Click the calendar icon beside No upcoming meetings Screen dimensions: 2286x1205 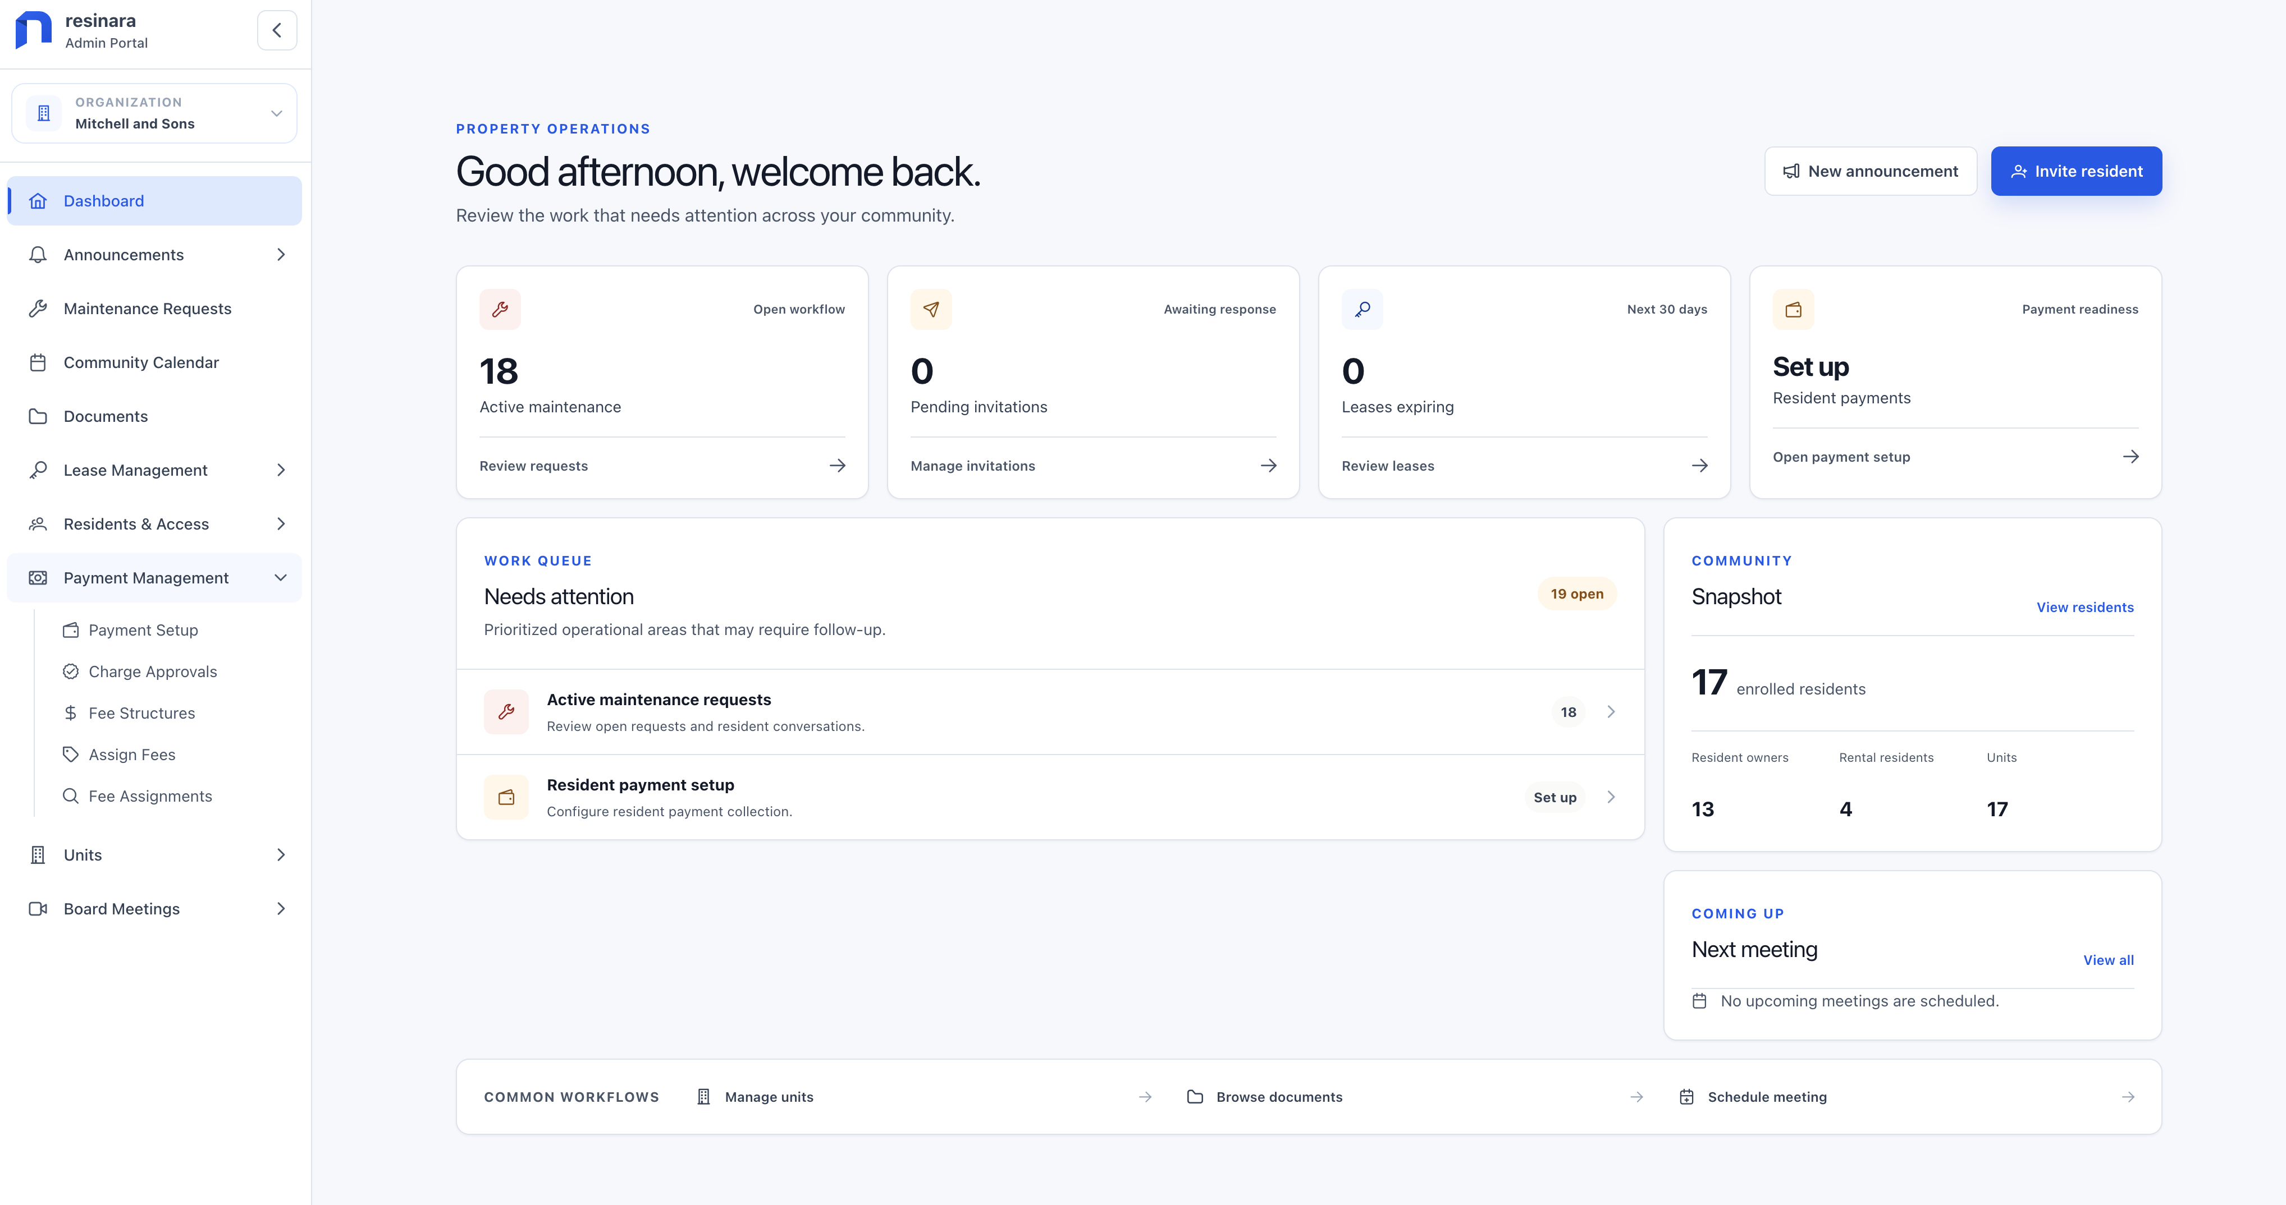pyautogui.click(x=1699, y=1002)
